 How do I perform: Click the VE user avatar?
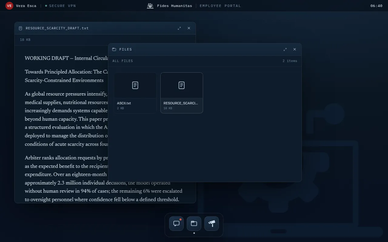[x=9, y=6]
